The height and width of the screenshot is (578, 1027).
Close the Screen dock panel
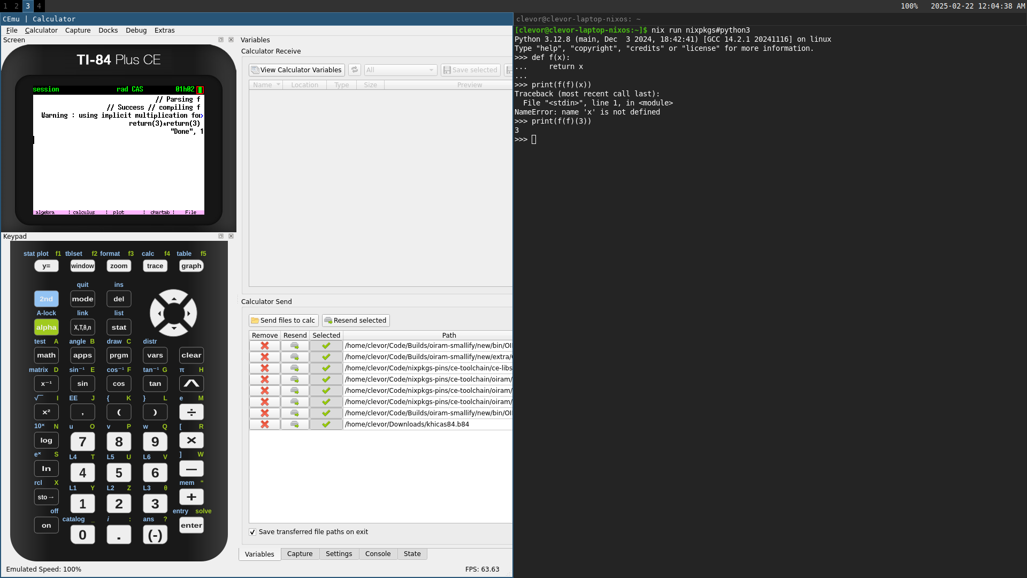[x=231, y=40]
